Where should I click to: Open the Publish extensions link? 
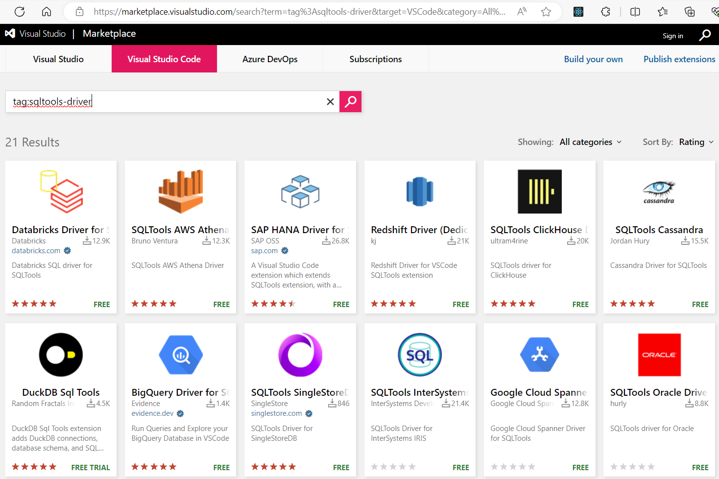pyautogui.click(x=679, y=59)
